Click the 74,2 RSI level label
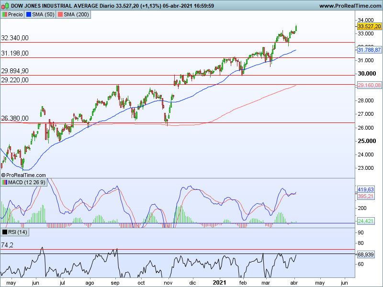 (x=7, y=245)
